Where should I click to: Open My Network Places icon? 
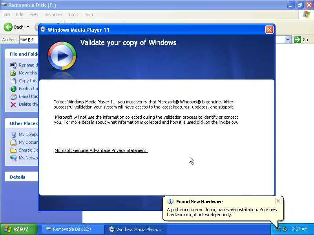tap(13, 158)
